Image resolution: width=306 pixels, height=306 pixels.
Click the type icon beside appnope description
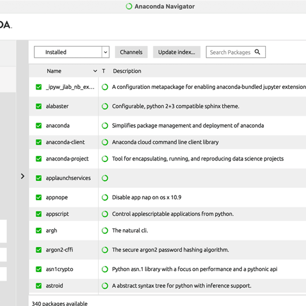click(x=105, y=197)
